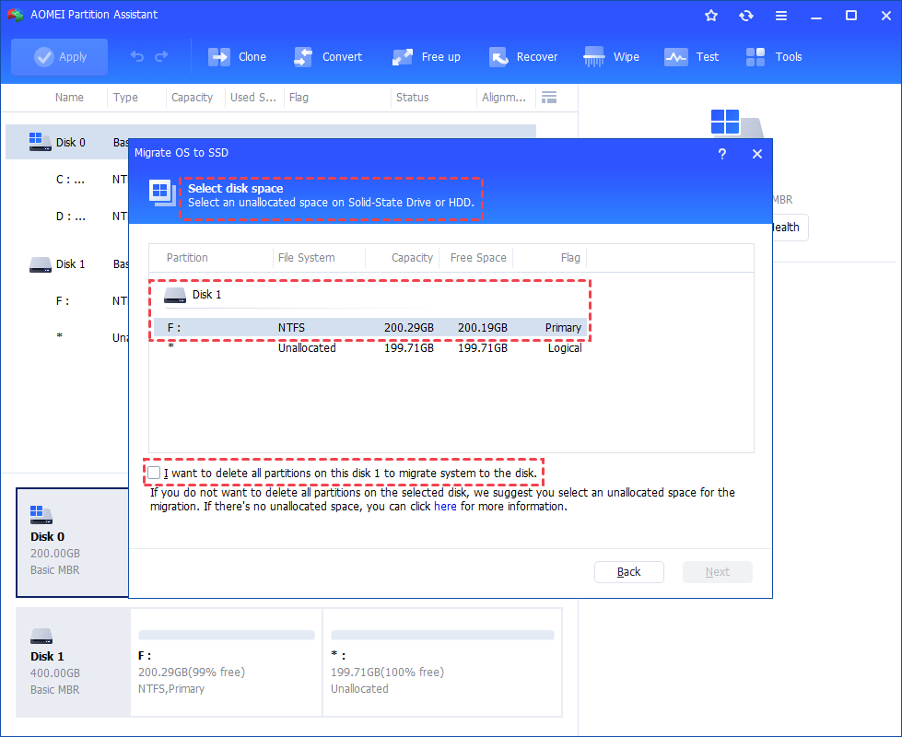Open the Free up tool
902x737 pixels.
coord(427,57)
